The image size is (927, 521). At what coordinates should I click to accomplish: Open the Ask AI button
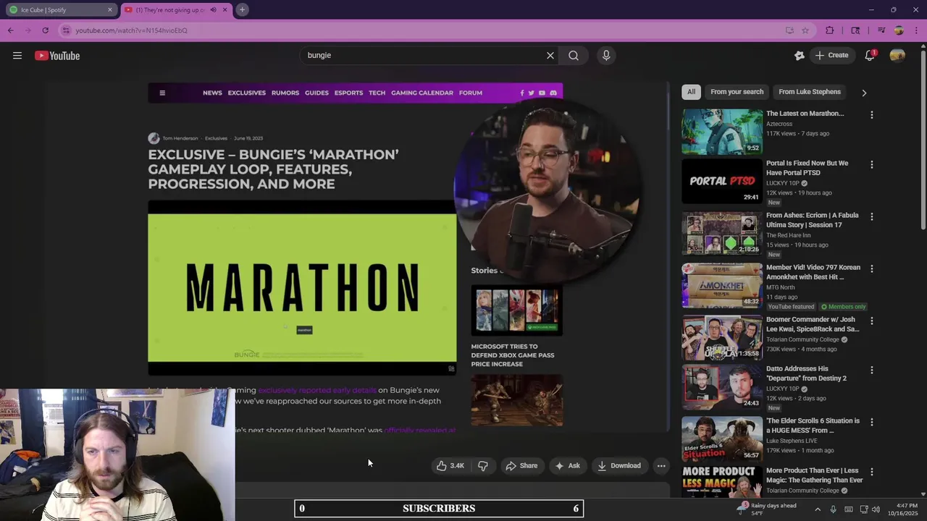(567, 466)
